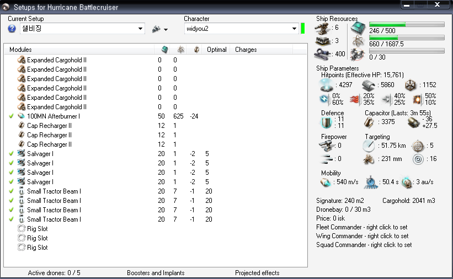The width and height of the screenshot is (453, 279).
Task: Sort by the Charges column header
Action: click(x=246, y=50)
